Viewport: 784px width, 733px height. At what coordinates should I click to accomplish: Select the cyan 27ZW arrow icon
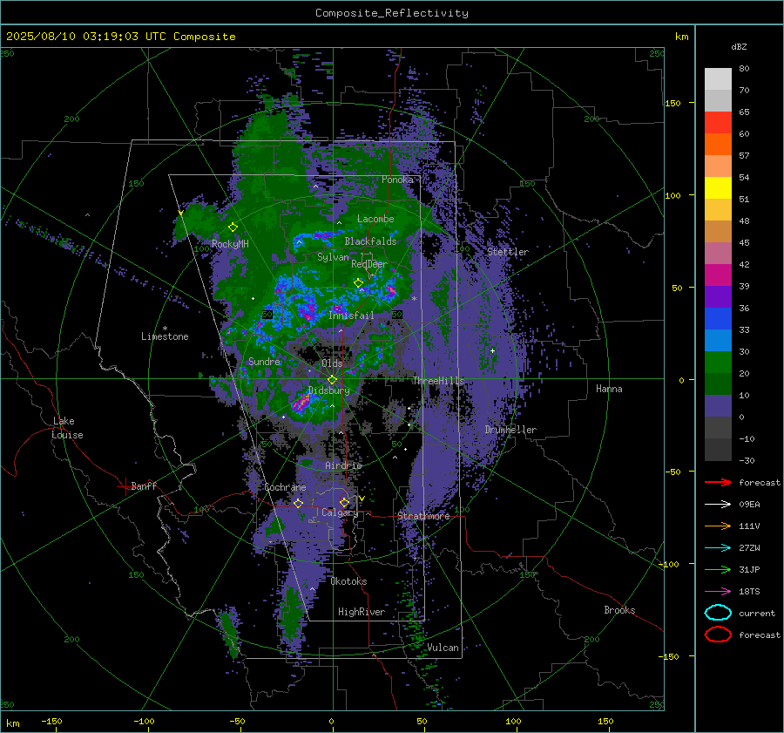[x=718, y=548]
